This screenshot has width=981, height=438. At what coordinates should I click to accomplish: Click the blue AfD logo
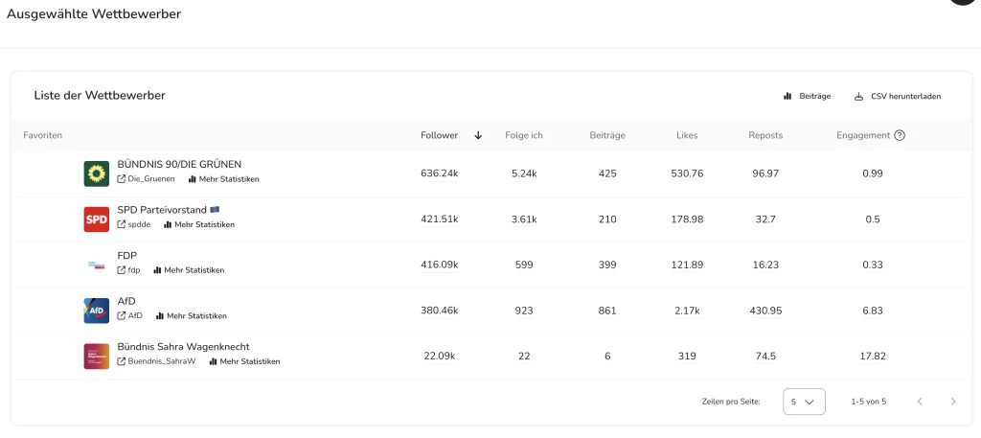[x=97, y=311]
